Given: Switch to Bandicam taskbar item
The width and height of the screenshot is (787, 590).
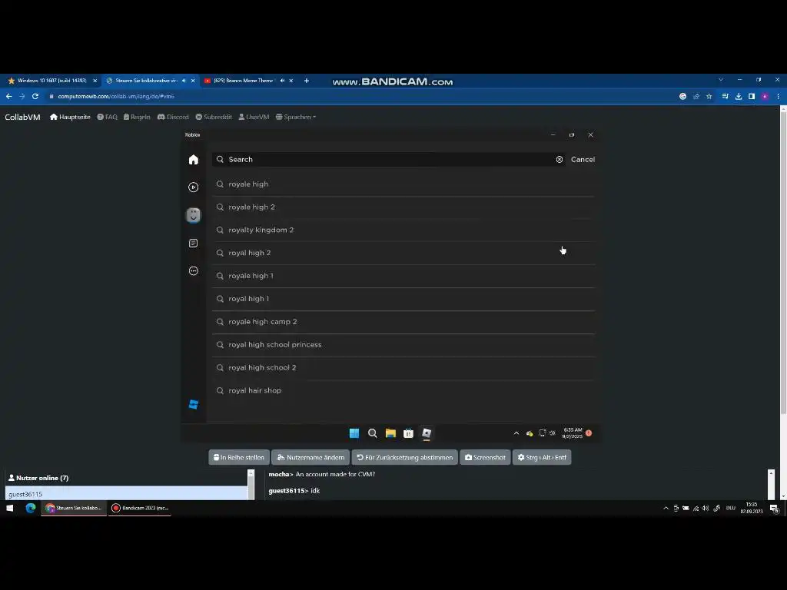Looking at the screenshot, I should 140,509.
